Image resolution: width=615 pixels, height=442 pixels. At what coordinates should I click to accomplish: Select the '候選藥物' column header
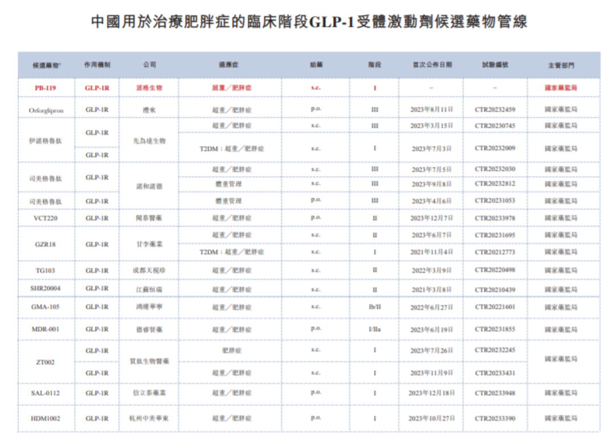pos(47,65)
